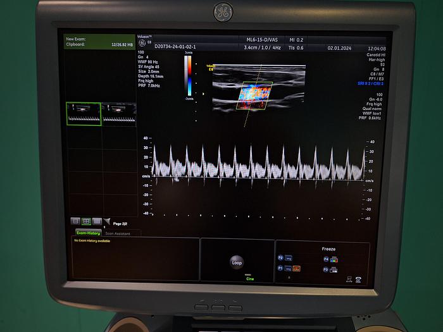Click the PRF 7.0kHz Doppler parameter
The image size is (443, 332).
(x=149, y=85)
